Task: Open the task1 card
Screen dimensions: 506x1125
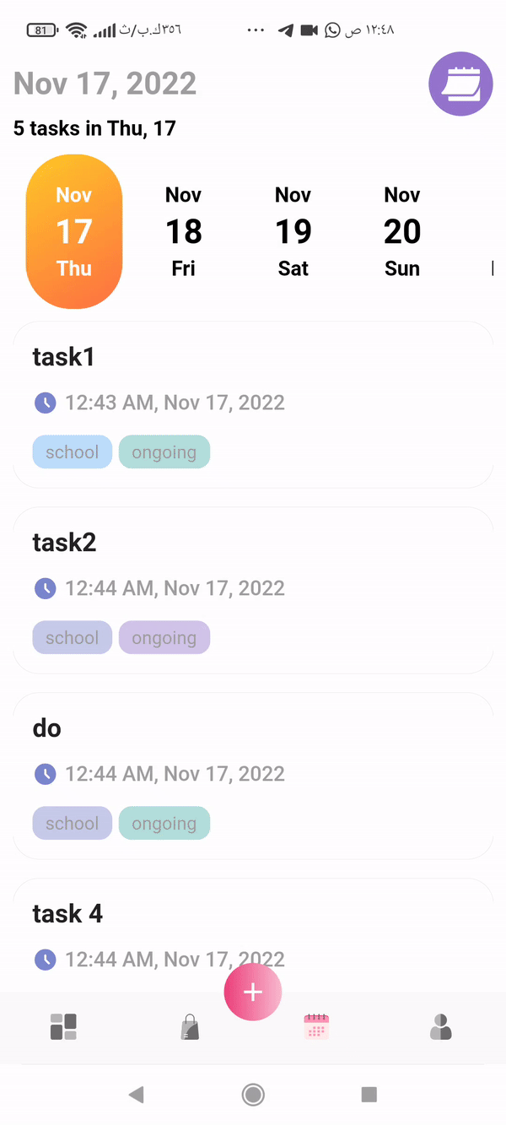Action: [253, 371]
